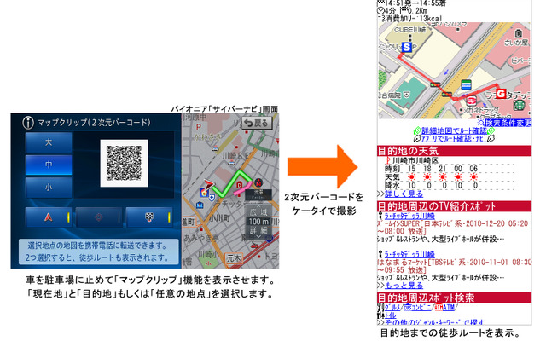Tap the 川崎市川崎区 location text
This screenshot has height=341, width=546.
coord(415,160)
